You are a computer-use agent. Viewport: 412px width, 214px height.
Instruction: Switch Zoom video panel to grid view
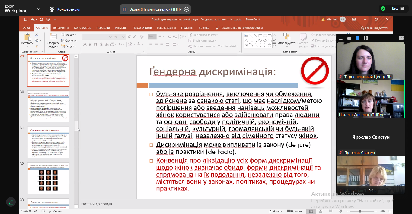366,38
